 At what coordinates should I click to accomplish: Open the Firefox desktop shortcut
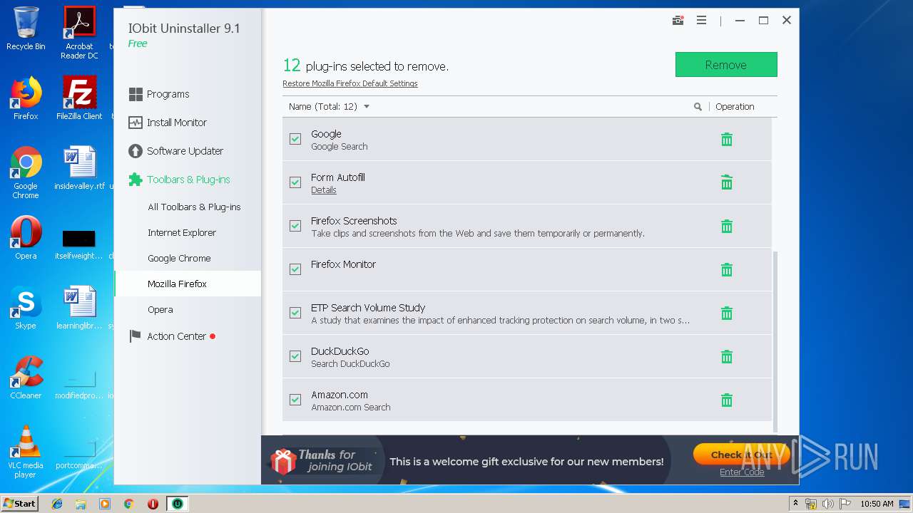26,98
